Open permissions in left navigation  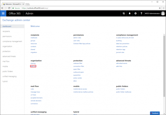click(7, 36)
